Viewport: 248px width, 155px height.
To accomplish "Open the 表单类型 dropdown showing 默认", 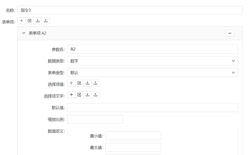I will (x=153, y=73).
